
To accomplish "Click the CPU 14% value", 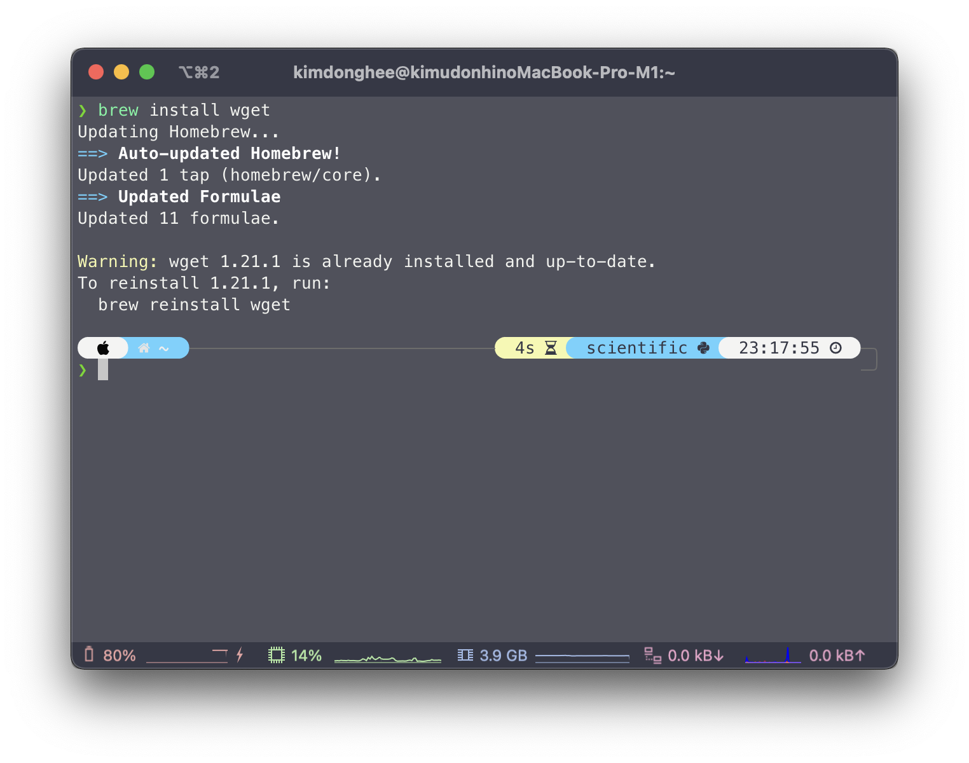I will click(306, 656).
